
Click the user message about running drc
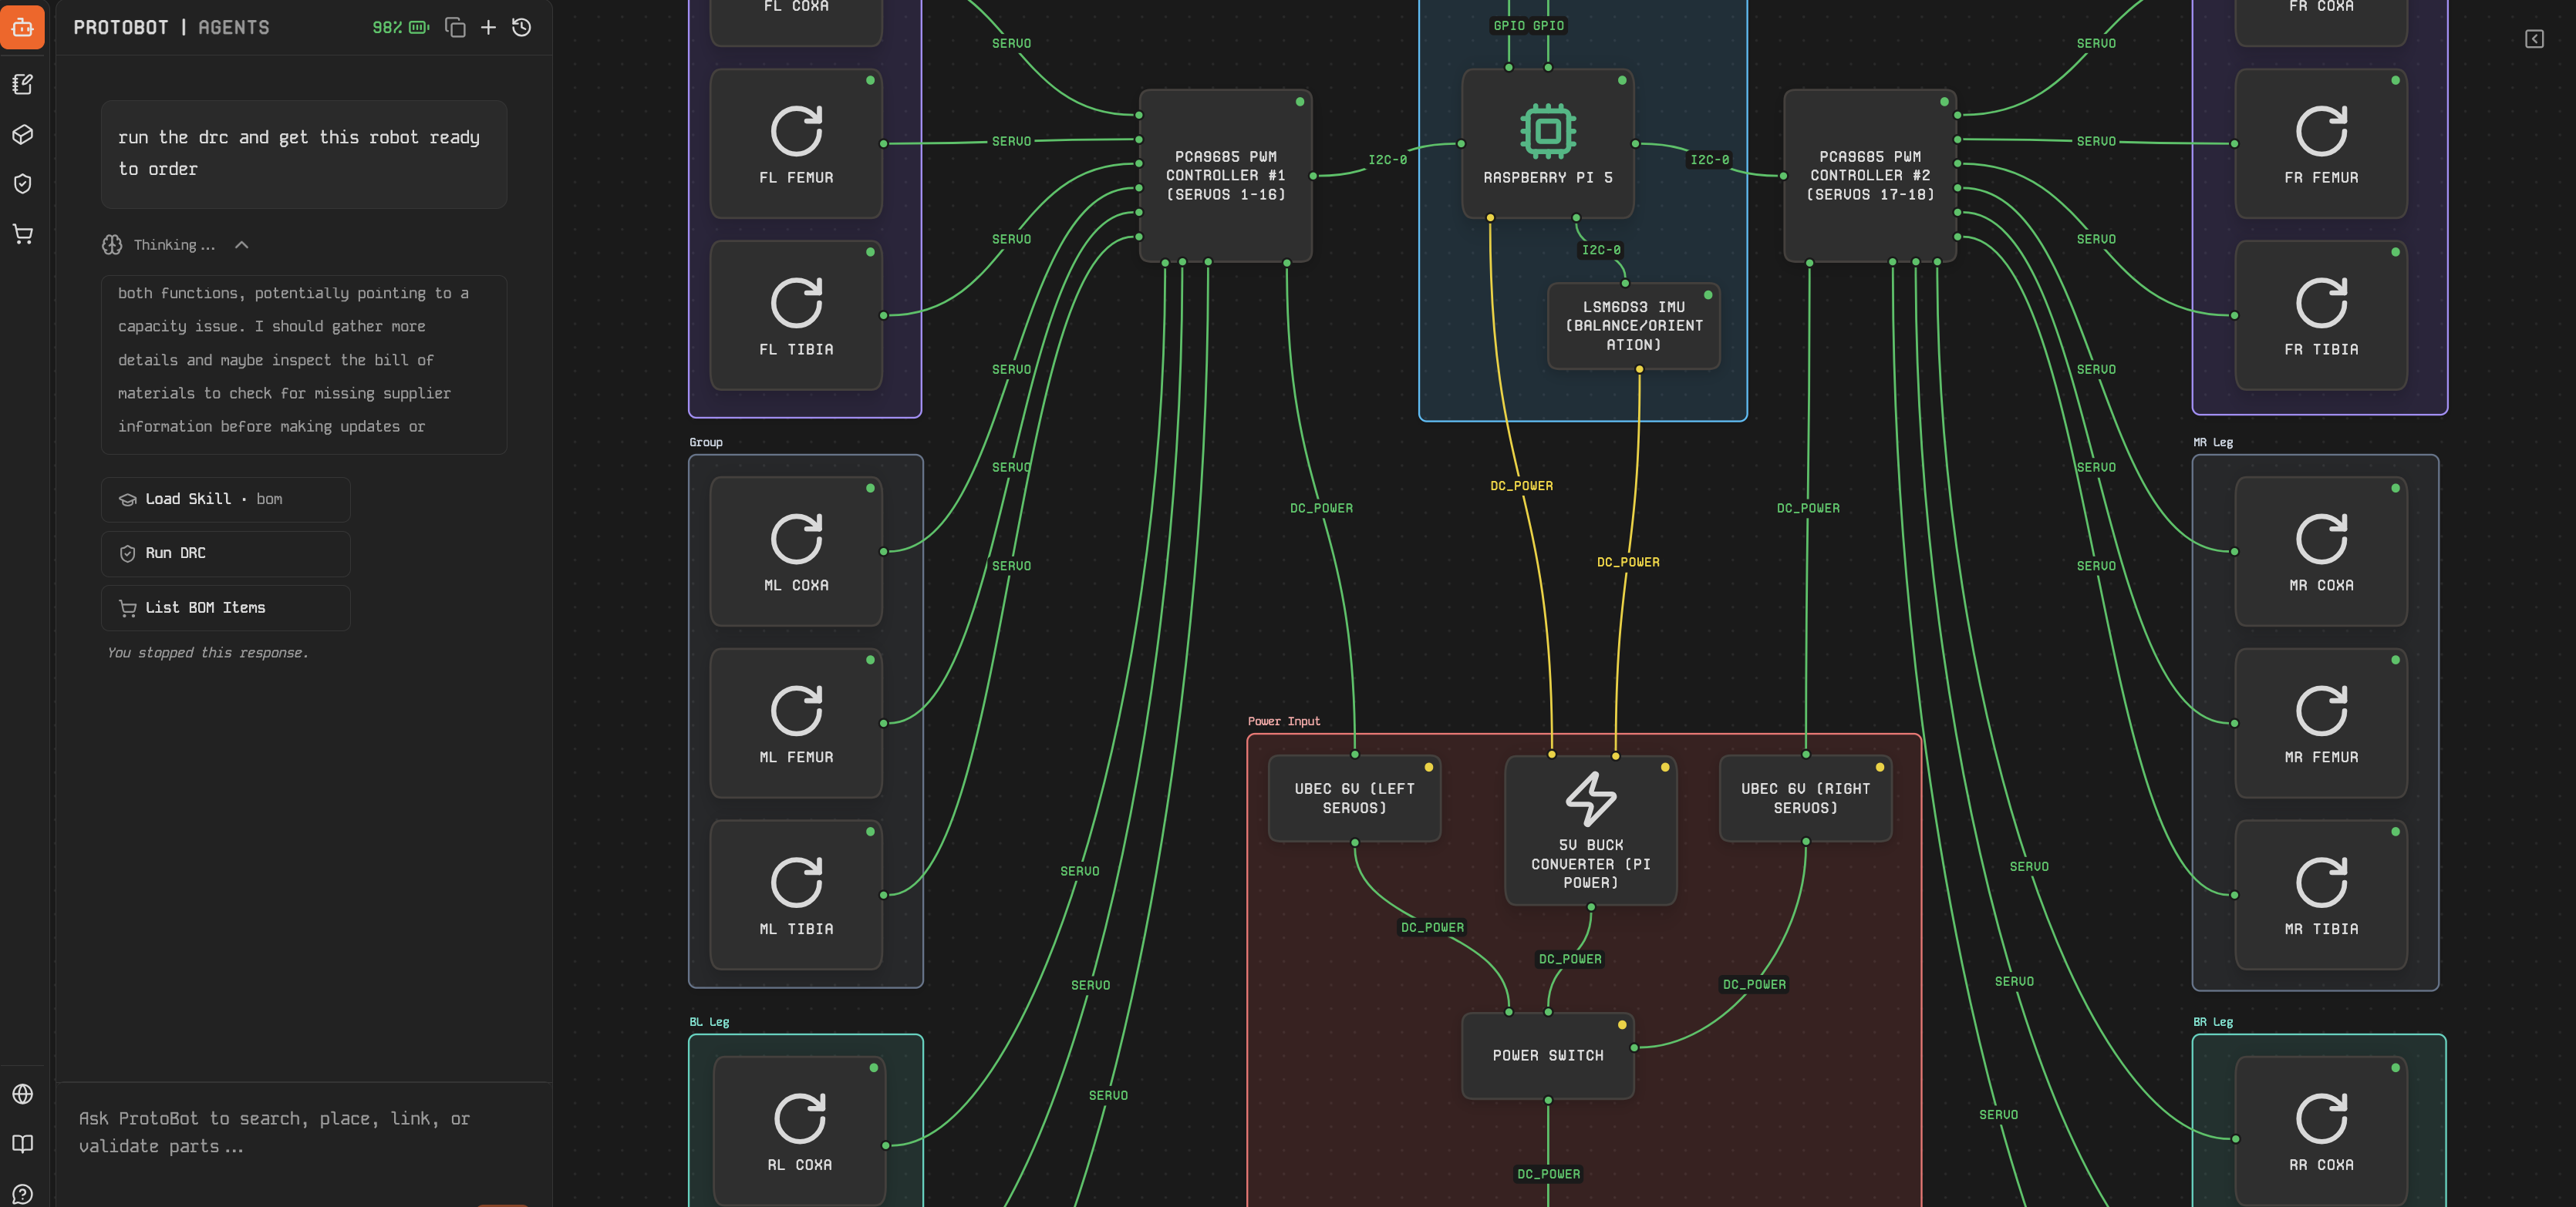[304, 154]
